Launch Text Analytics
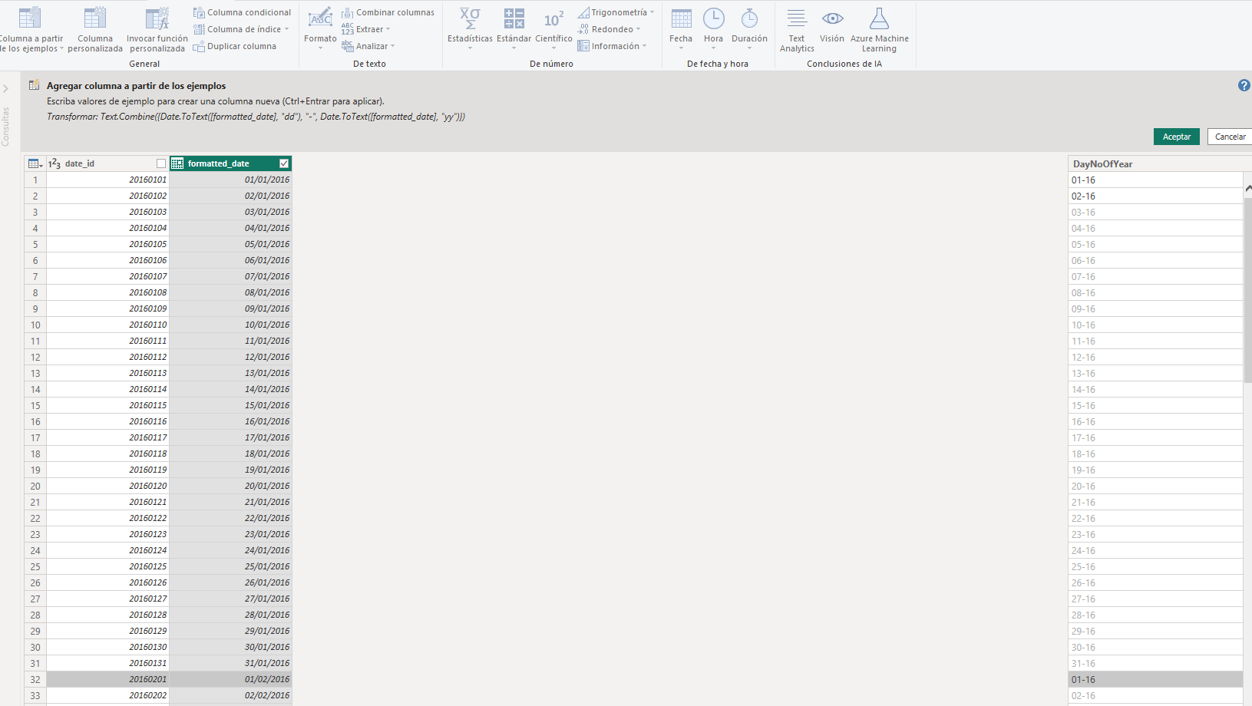Image resolution: width=1252 pixels, height=706 pixels. pyautogui.click(x=797, y=30)
